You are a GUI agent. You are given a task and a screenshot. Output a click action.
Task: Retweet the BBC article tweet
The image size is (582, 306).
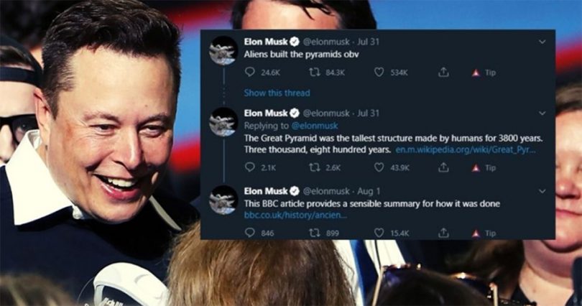point(314,233)
